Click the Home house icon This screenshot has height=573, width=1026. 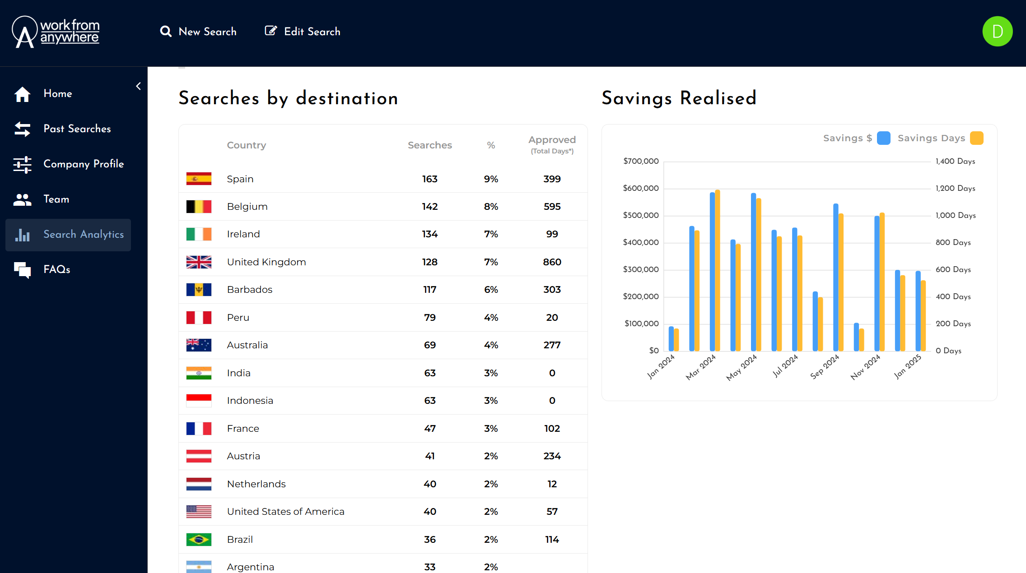coord(22,94)
